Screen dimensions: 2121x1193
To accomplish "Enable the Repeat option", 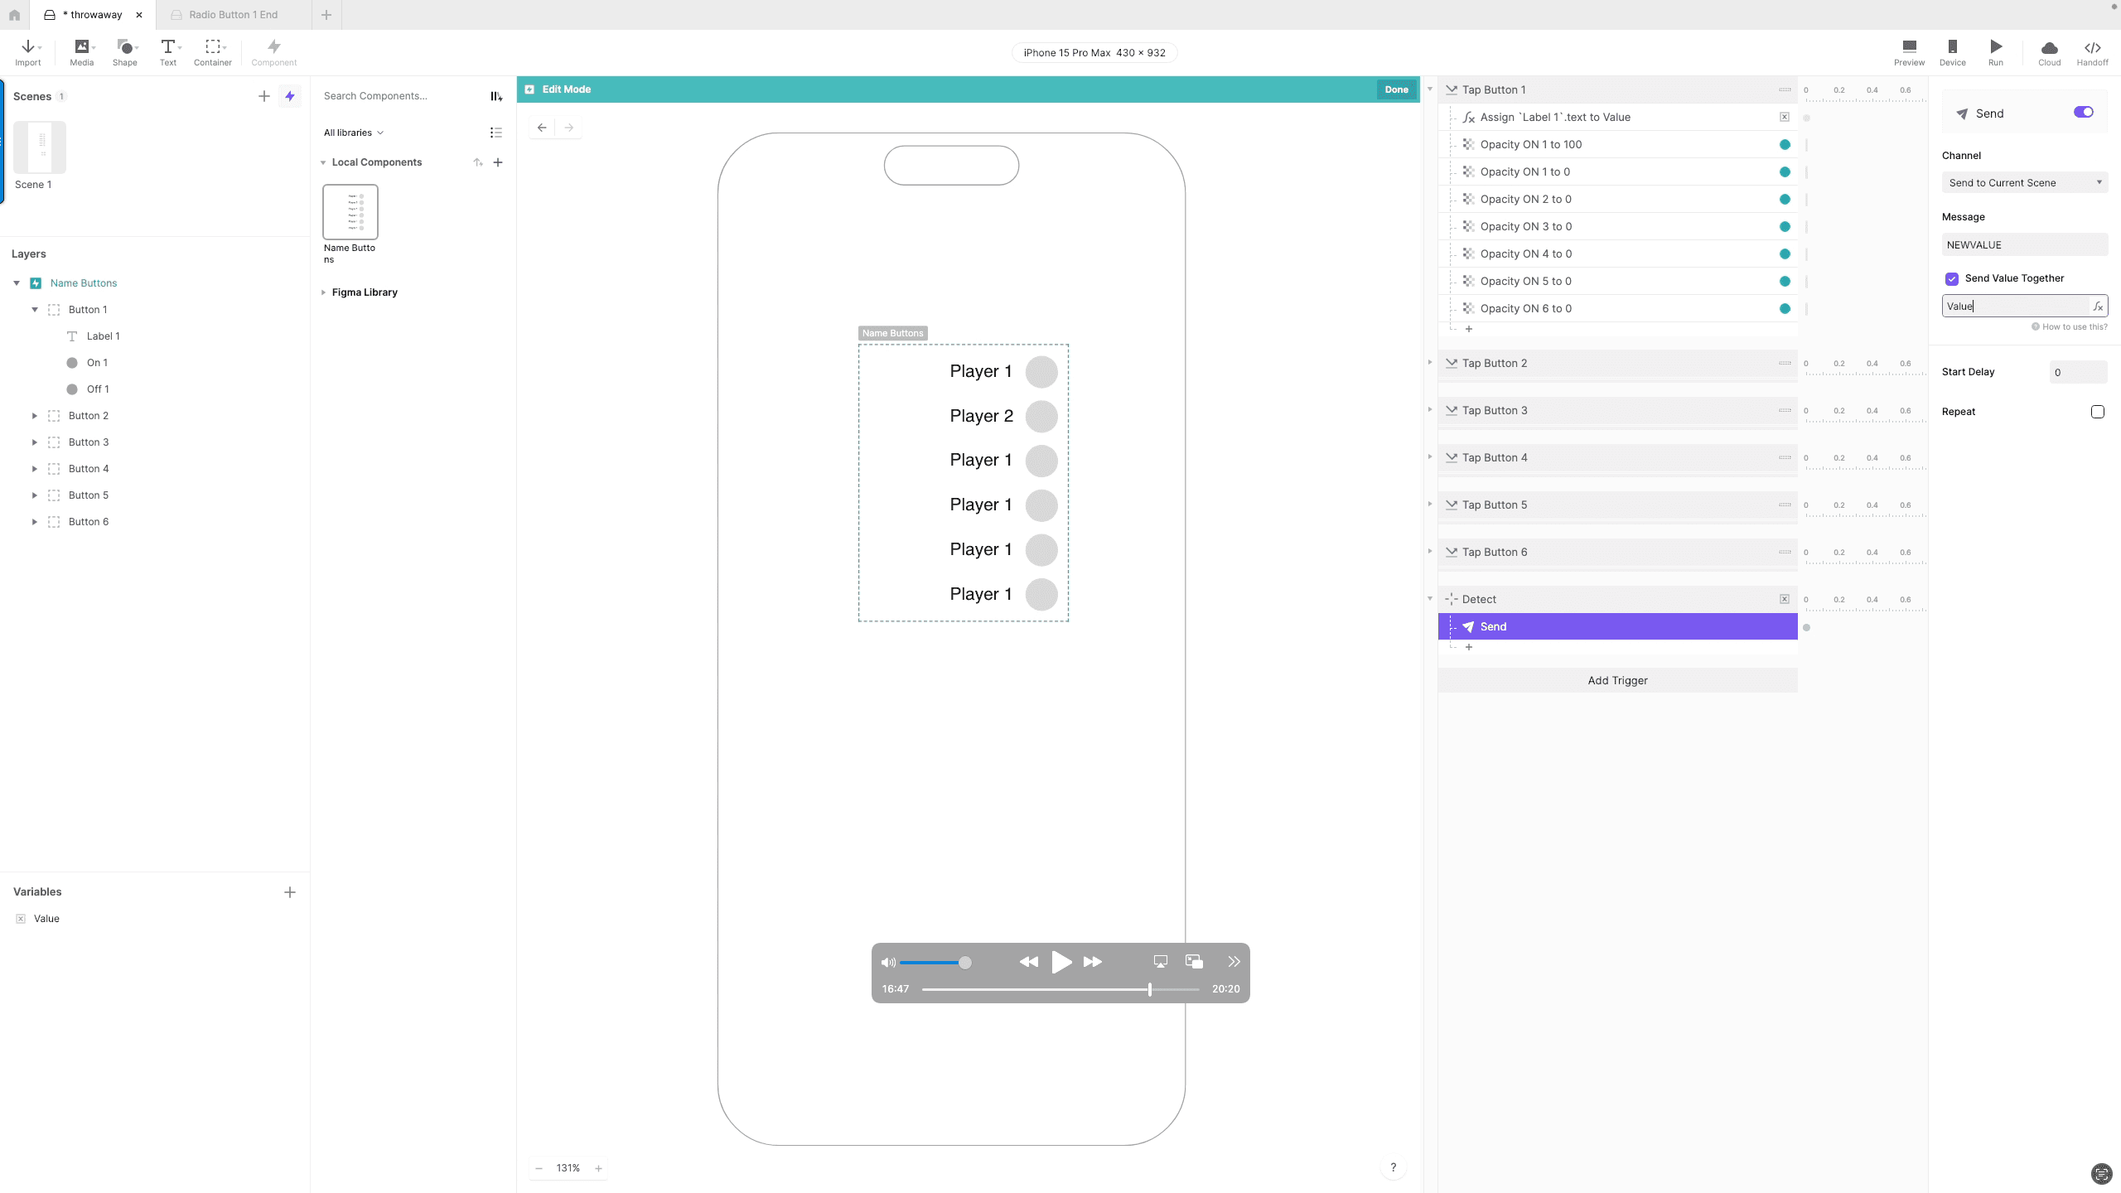I will 2097,411.
